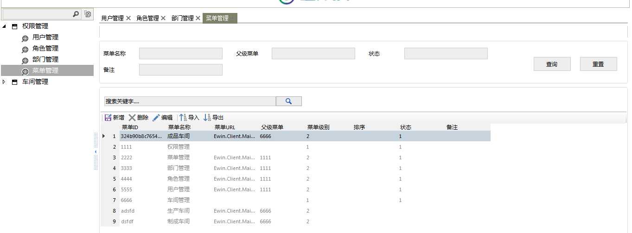
Task: Close the 角色管理 tab
Action: pyautogui.click(x=163, y=18)
